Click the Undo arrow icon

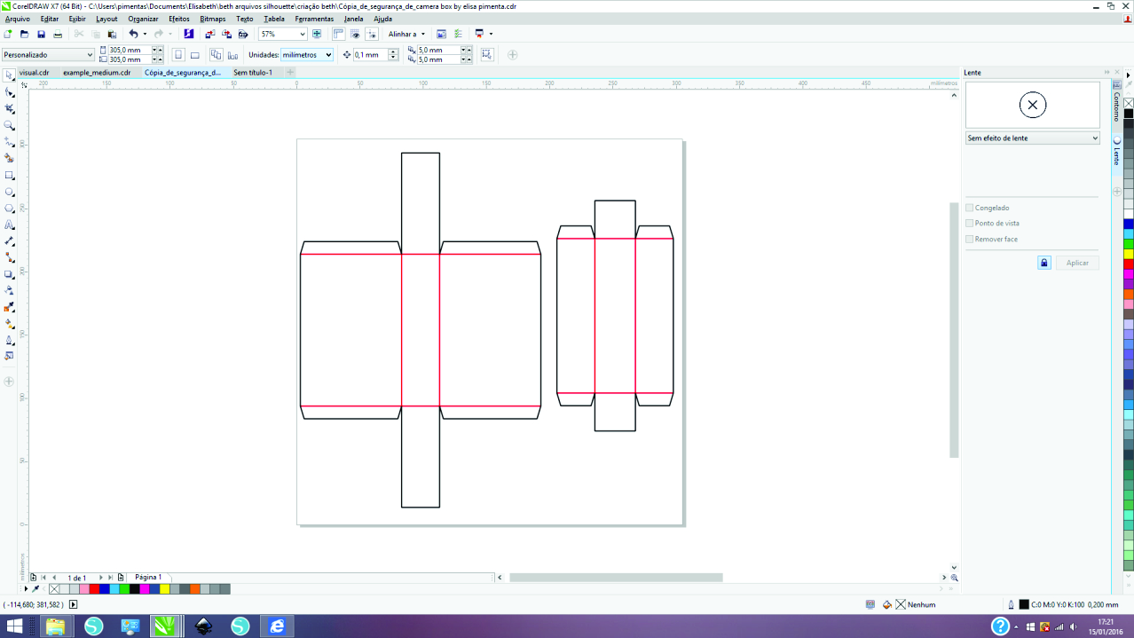pyautogui.click(x=133, y=34)
